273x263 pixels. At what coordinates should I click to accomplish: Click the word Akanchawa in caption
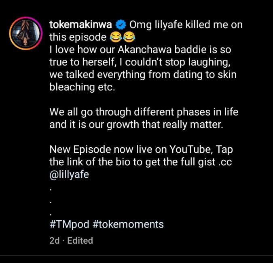tap(145, 50)
